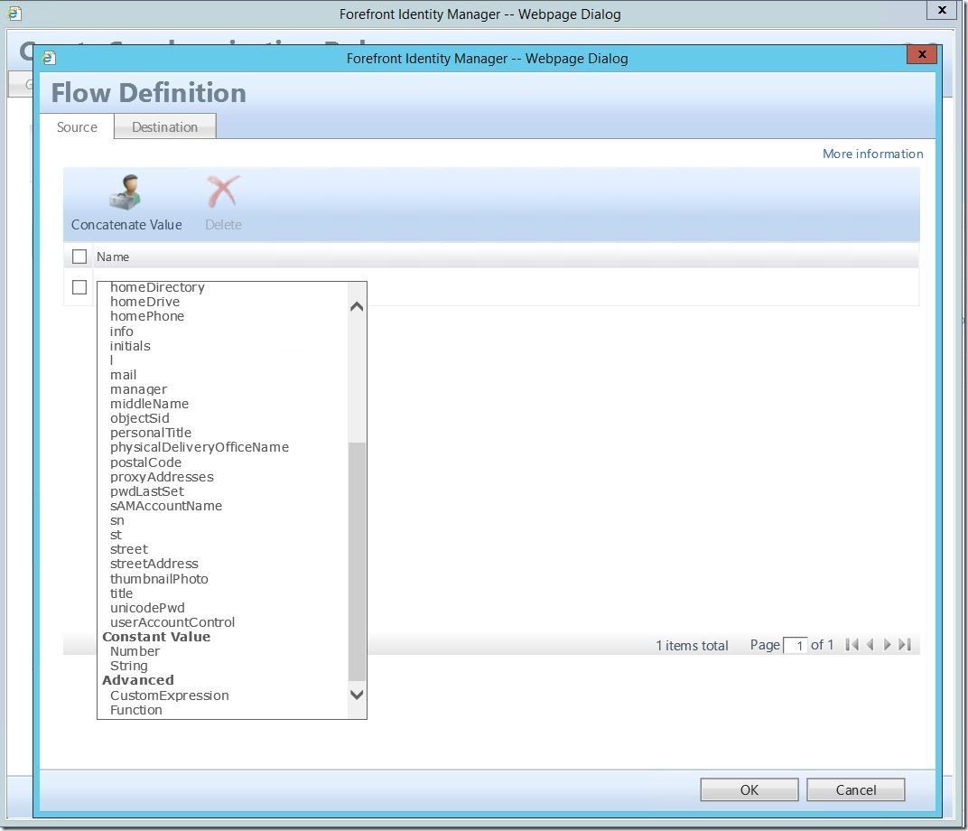Select thumbnailPhoto attribute
This screenshot has width=968, height=831.
tap(159, 578)
